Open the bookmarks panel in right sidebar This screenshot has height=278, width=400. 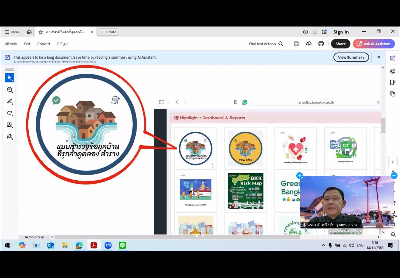393,82
